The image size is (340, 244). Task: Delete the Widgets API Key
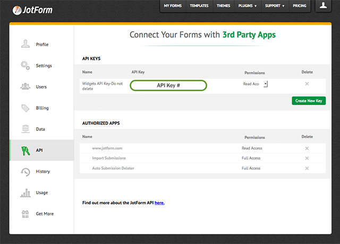(307, 84)
